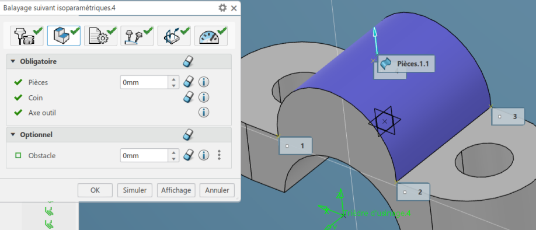Viewport: 536px width, 230px height.
Task: Open the feeds and speeds gauge tab
Action: 211,36
